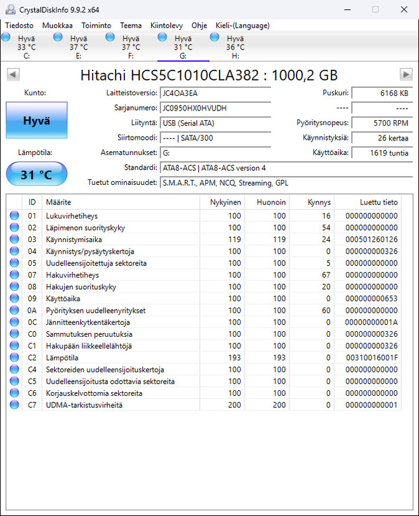Click status orb for UDMA-tarkistusvirheitä row
419x516 pixels.
tap(15, 405)
